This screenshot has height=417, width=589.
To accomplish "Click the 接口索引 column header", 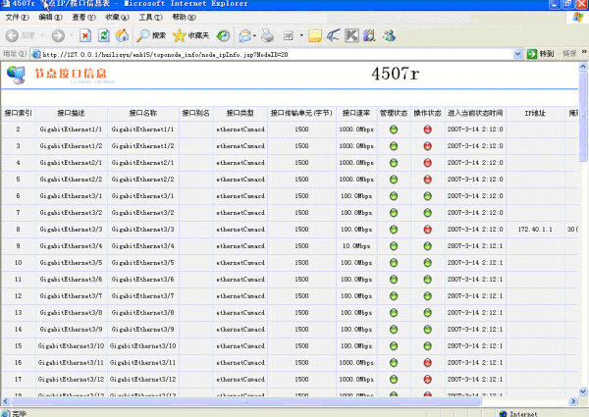I will click(18, 113).
